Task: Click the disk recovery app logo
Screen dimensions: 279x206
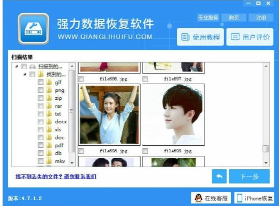Action: coord(33,29)
